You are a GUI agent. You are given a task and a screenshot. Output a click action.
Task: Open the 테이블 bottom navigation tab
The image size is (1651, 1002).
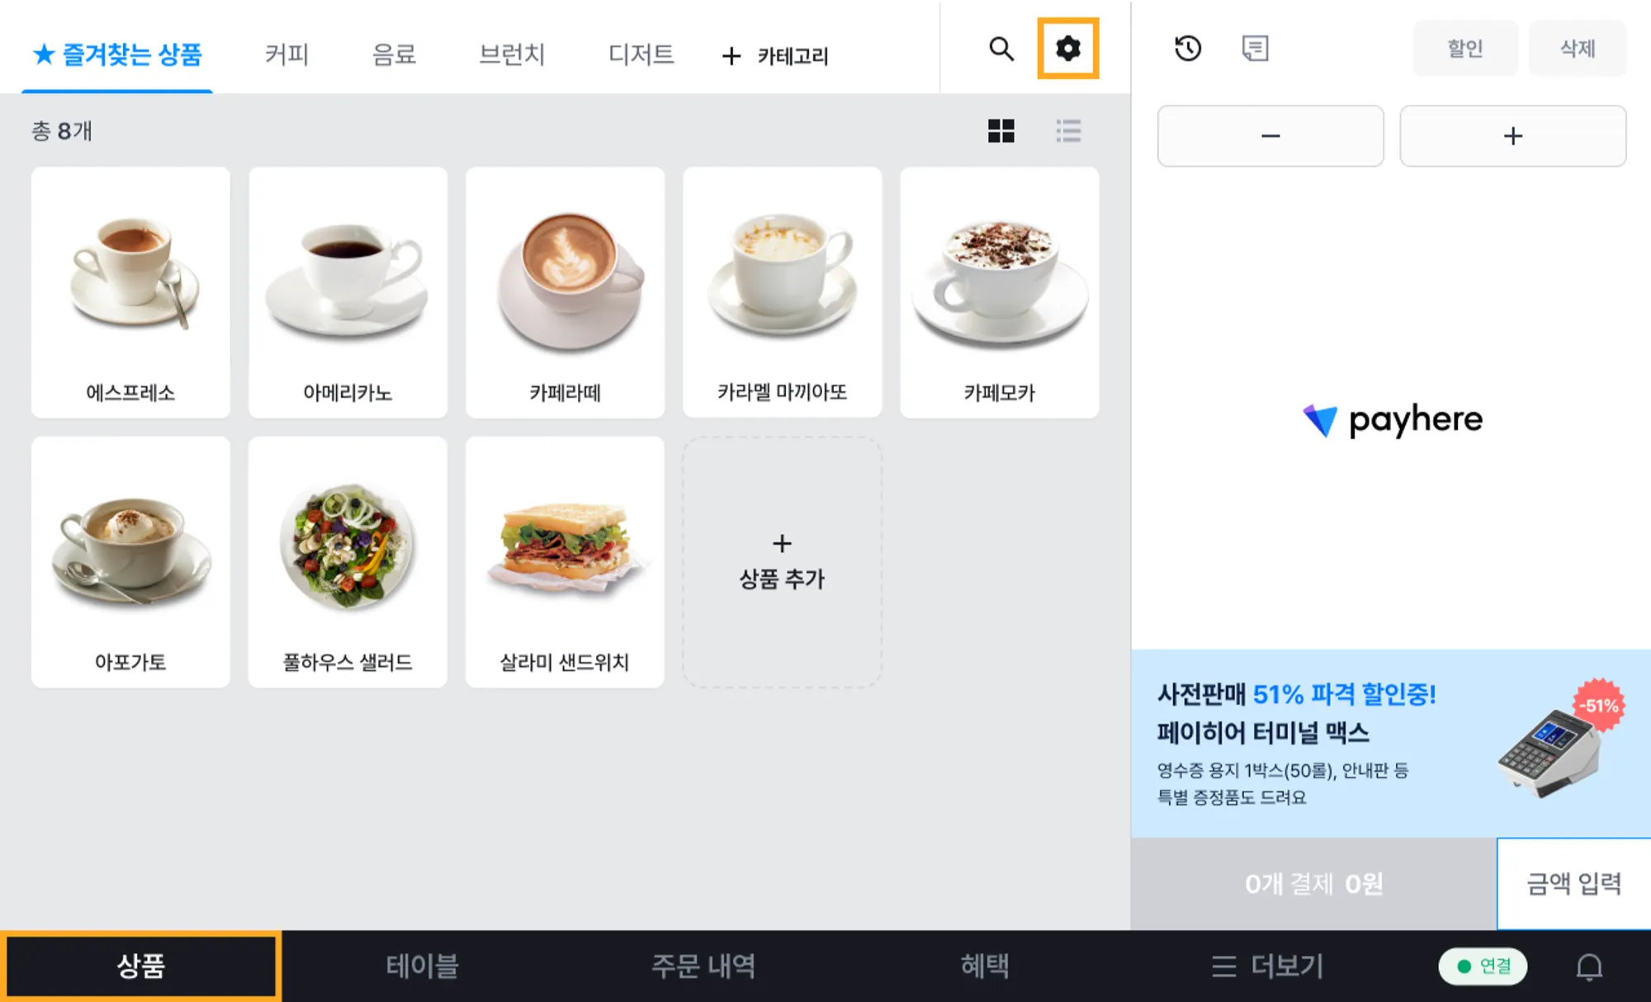click(x=422, y=967)
